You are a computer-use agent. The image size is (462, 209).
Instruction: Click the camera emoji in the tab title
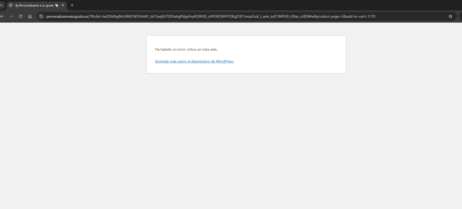coord(17,5)
